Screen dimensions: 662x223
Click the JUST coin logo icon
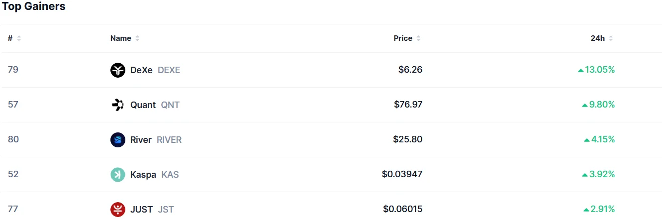(118, 210)
